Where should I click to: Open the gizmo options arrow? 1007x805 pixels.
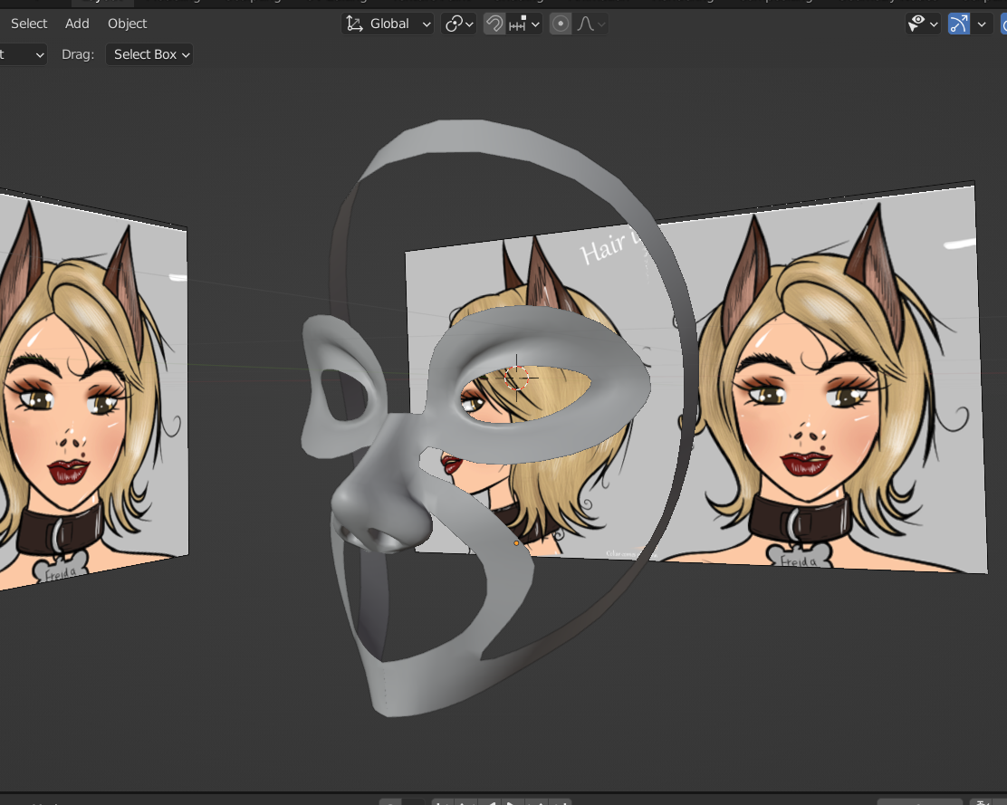coord(982,24)
